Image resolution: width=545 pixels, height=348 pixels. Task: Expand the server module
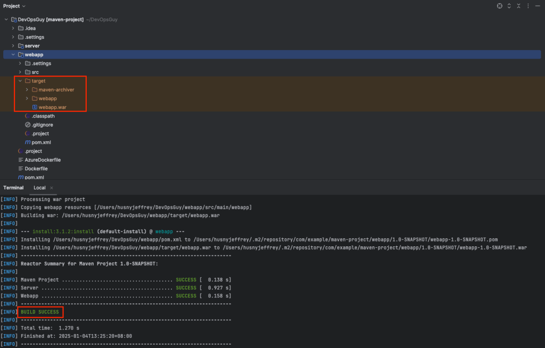(x=13, y=46)
